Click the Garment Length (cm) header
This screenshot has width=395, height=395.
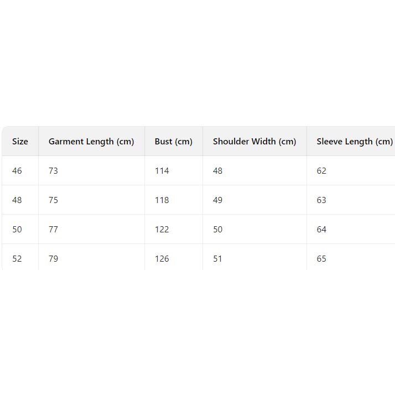pyautogui.click(x=91, y=142)
